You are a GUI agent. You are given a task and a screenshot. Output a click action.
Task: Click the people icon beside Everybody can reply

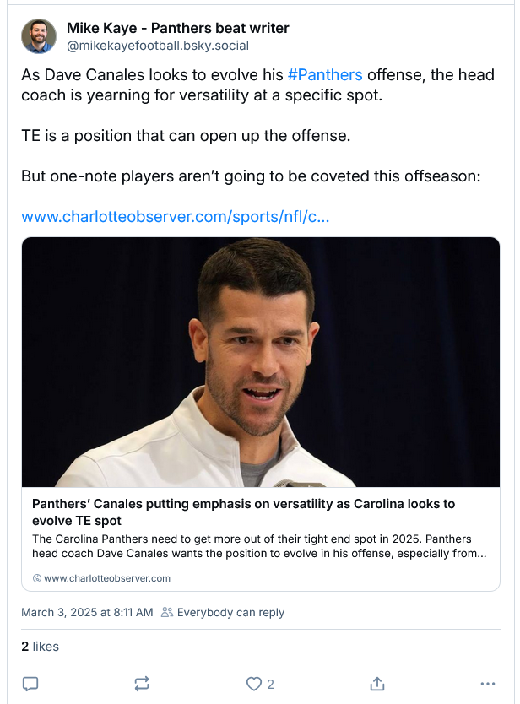click(x=167, y=612)
